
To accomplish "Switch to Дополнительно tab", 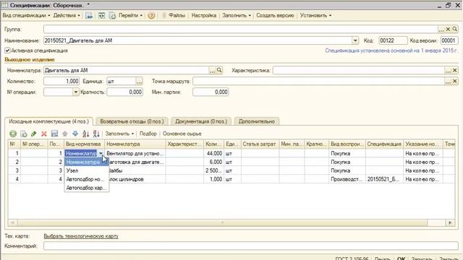I will coord(257,121).
